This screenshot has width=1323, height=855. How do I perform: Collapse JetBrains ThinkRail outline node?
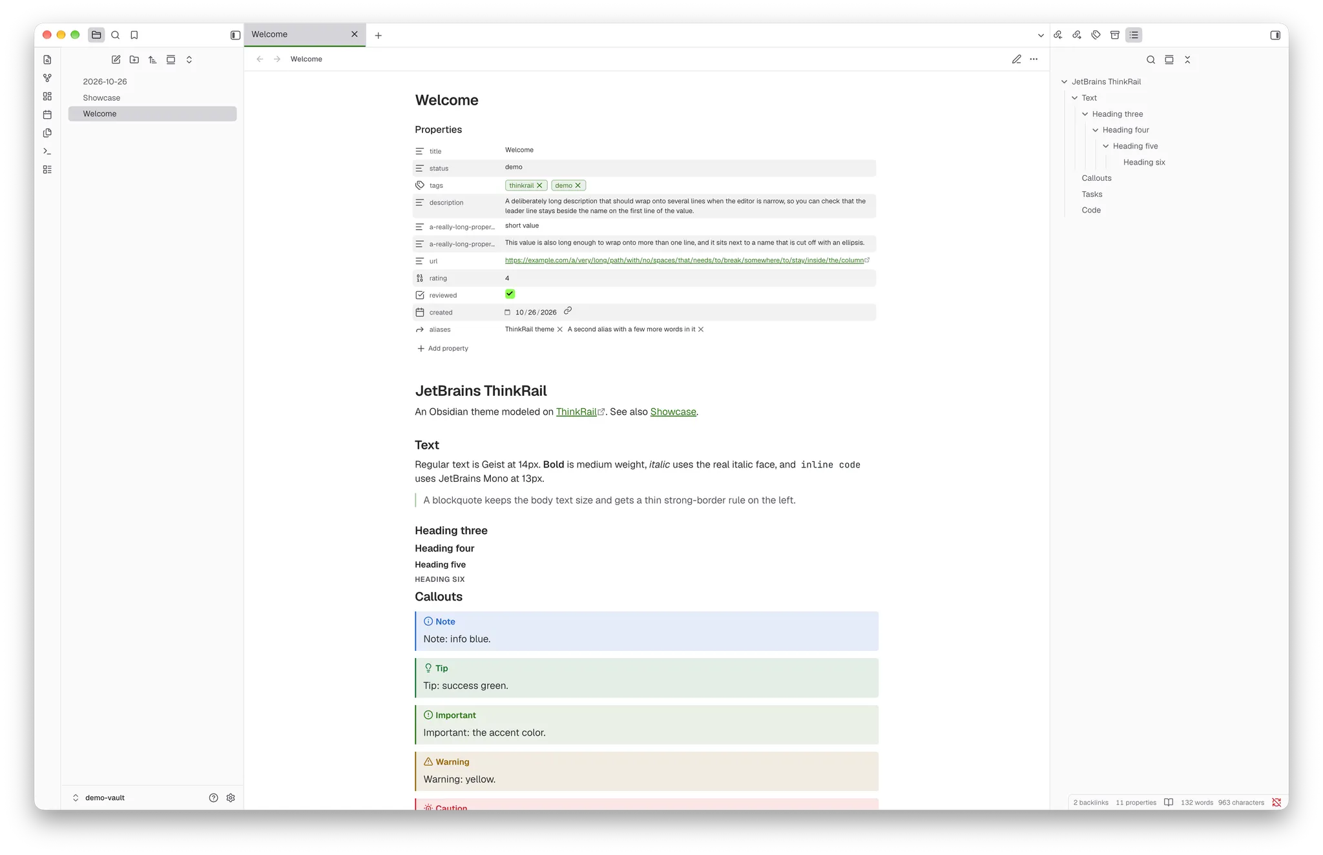pyautogui.click(x=1065, y=81)
